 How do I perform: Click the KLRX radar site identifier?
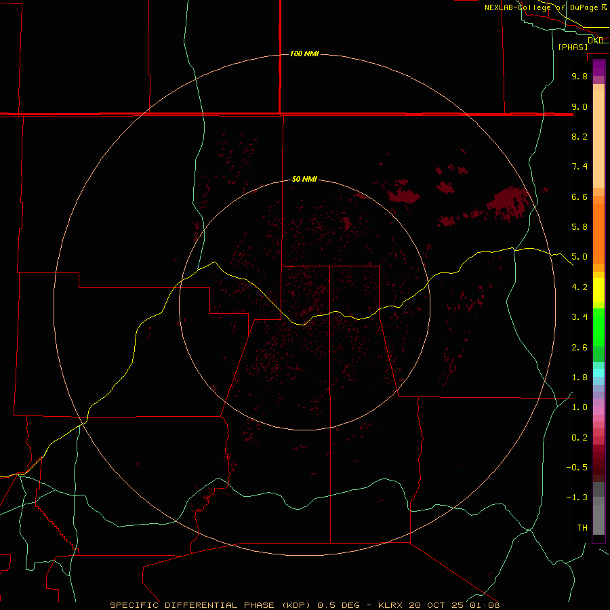389,605
